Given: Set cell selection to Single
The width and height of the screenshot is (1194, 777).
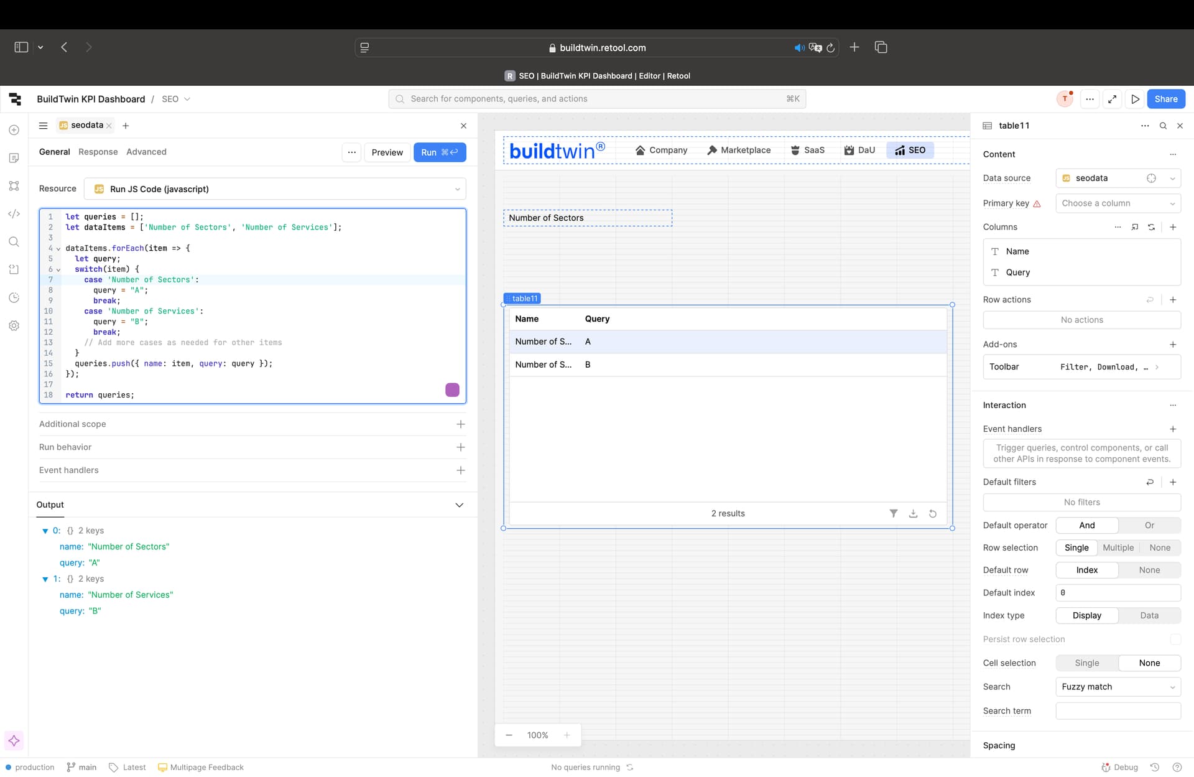Looking at the screenshot, I should tap(1087, 663).
